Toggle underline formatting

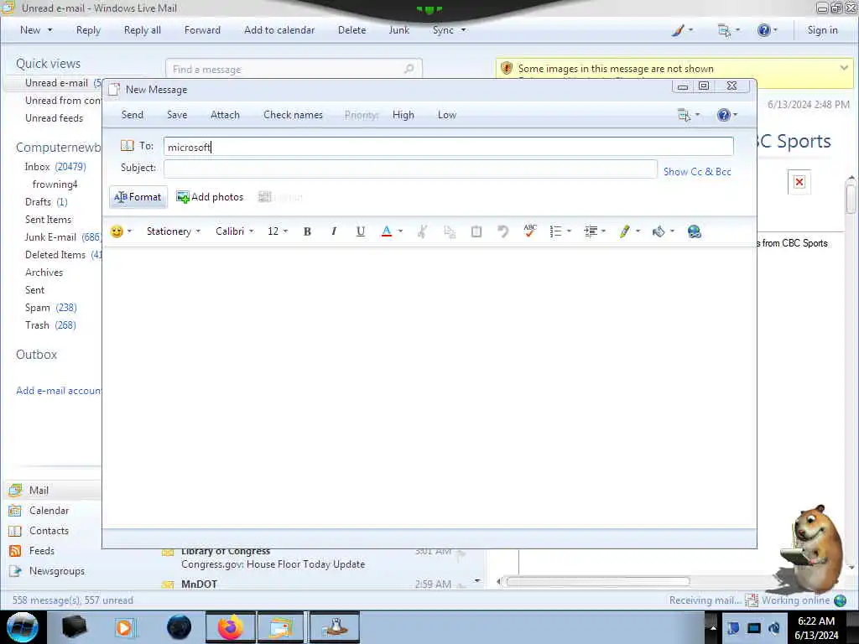click(x=360, y=231)
